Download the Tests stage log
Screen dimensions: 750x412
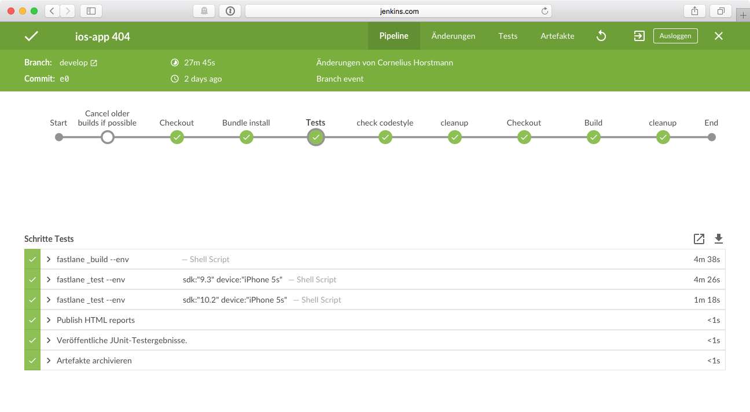click(719, 239)
